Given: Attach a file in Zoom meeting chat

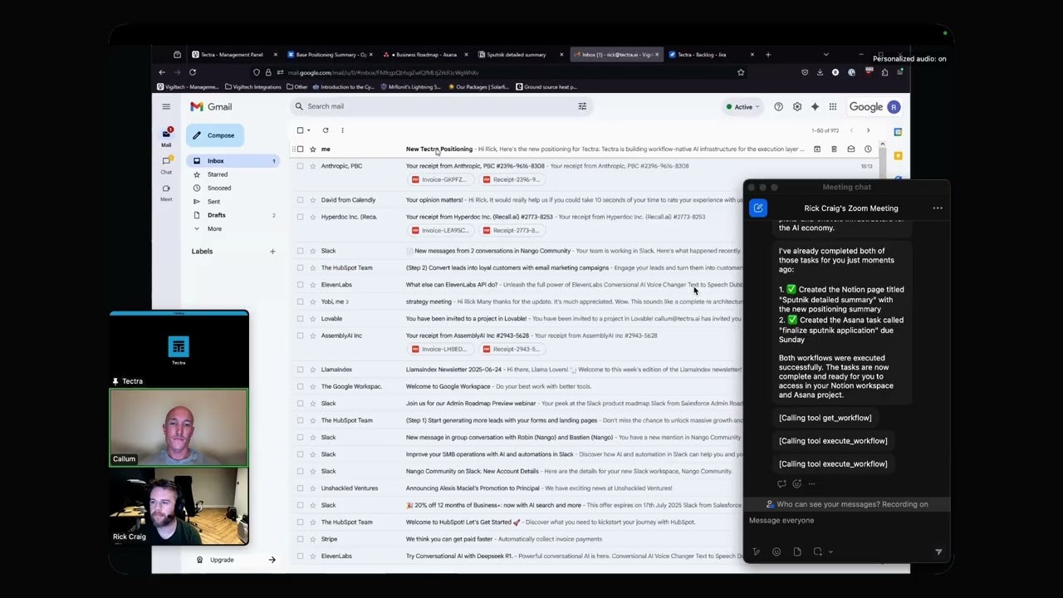Looking at the screenshot, I should 796,551.
